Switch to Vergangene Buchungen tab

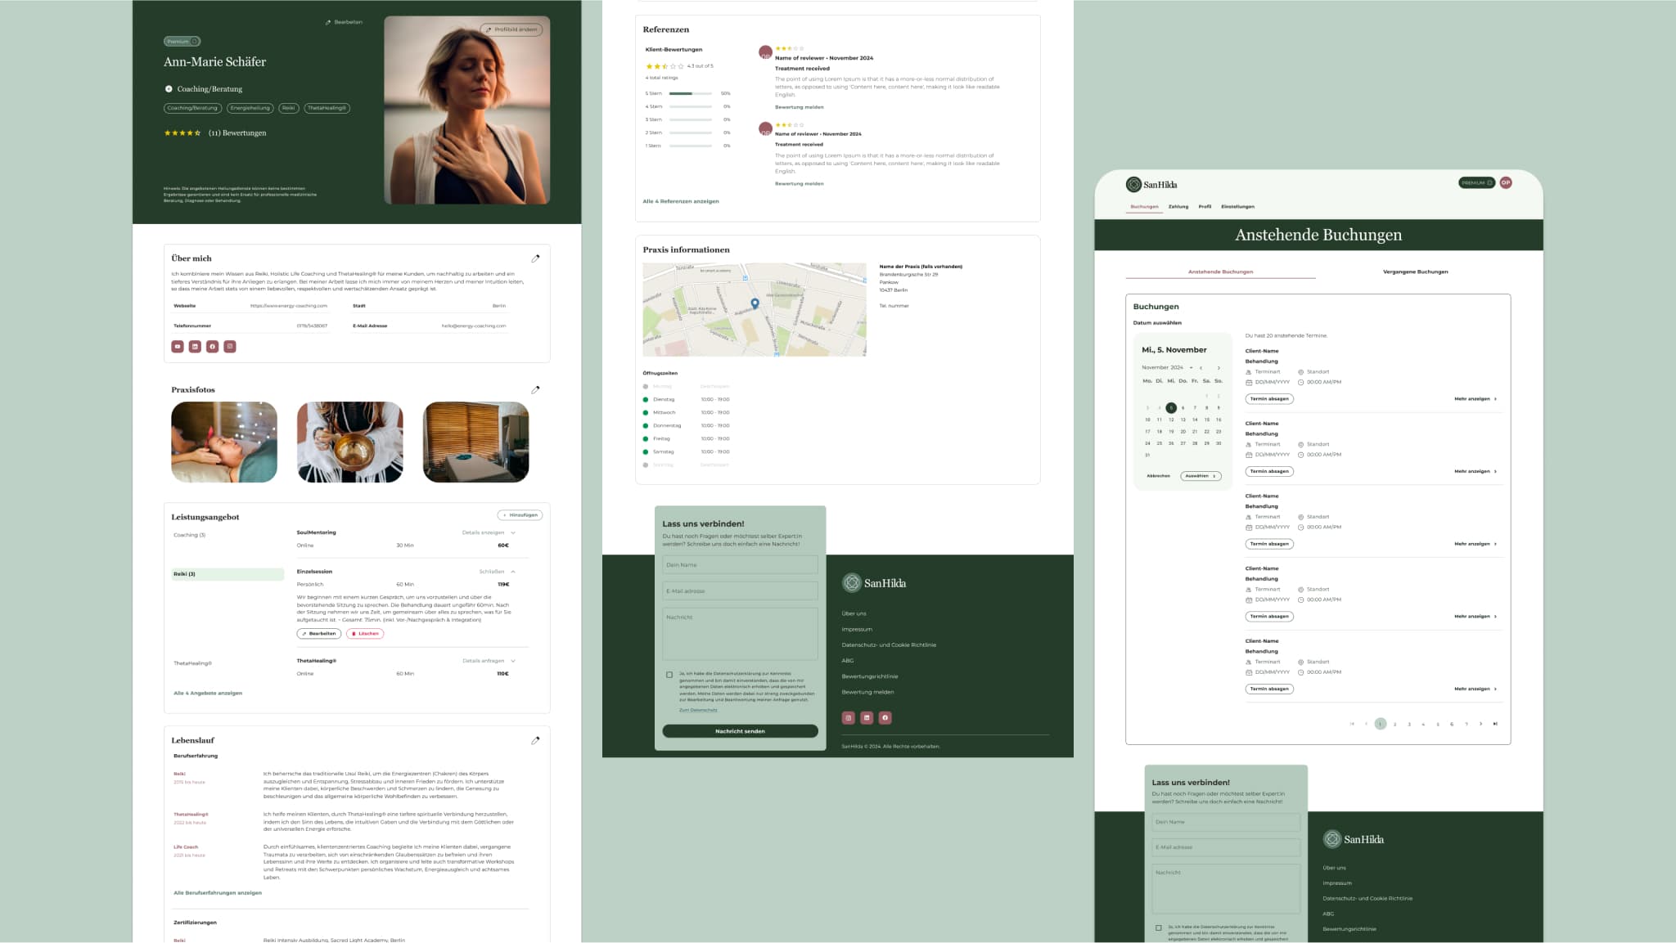1415,272
